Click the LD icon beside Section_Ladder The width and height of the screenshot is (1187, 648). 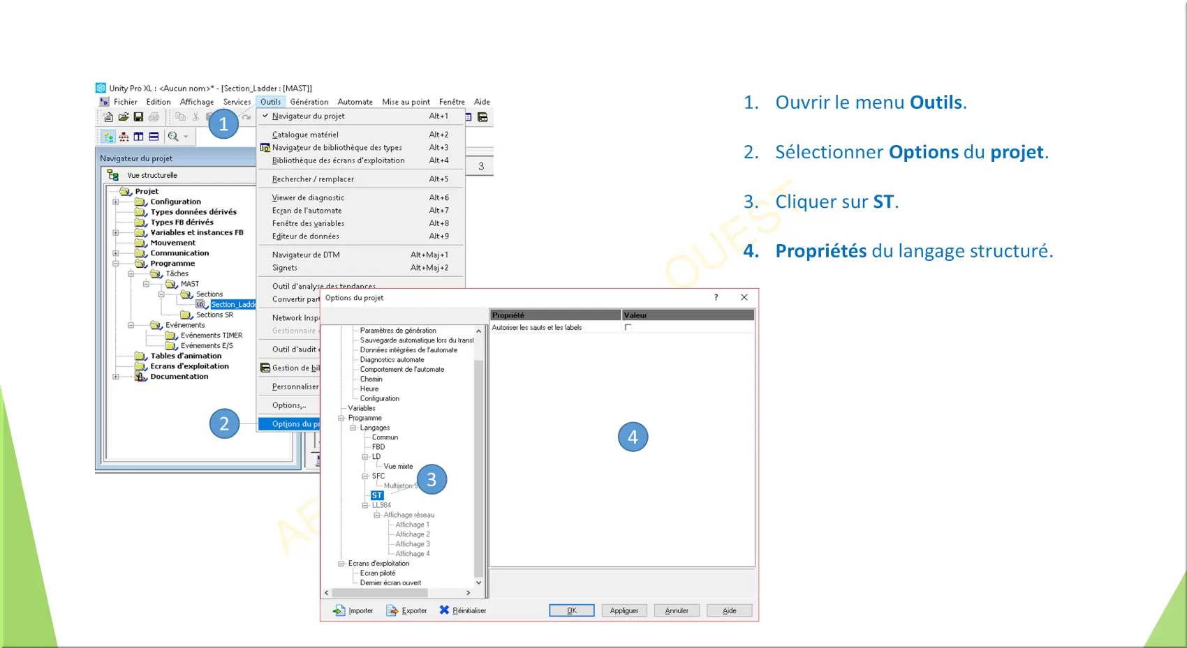click(x=201, y=304)
